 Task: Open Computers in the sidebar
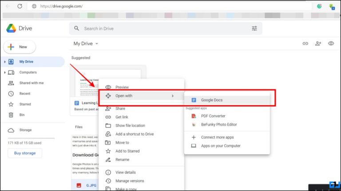click(28, 73)
